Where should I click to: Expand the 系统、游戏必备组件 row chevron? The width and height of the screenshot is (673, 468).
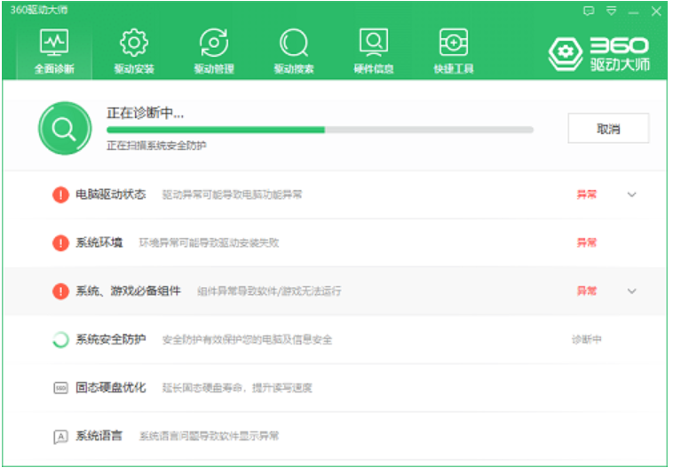(x=632, y=291)
